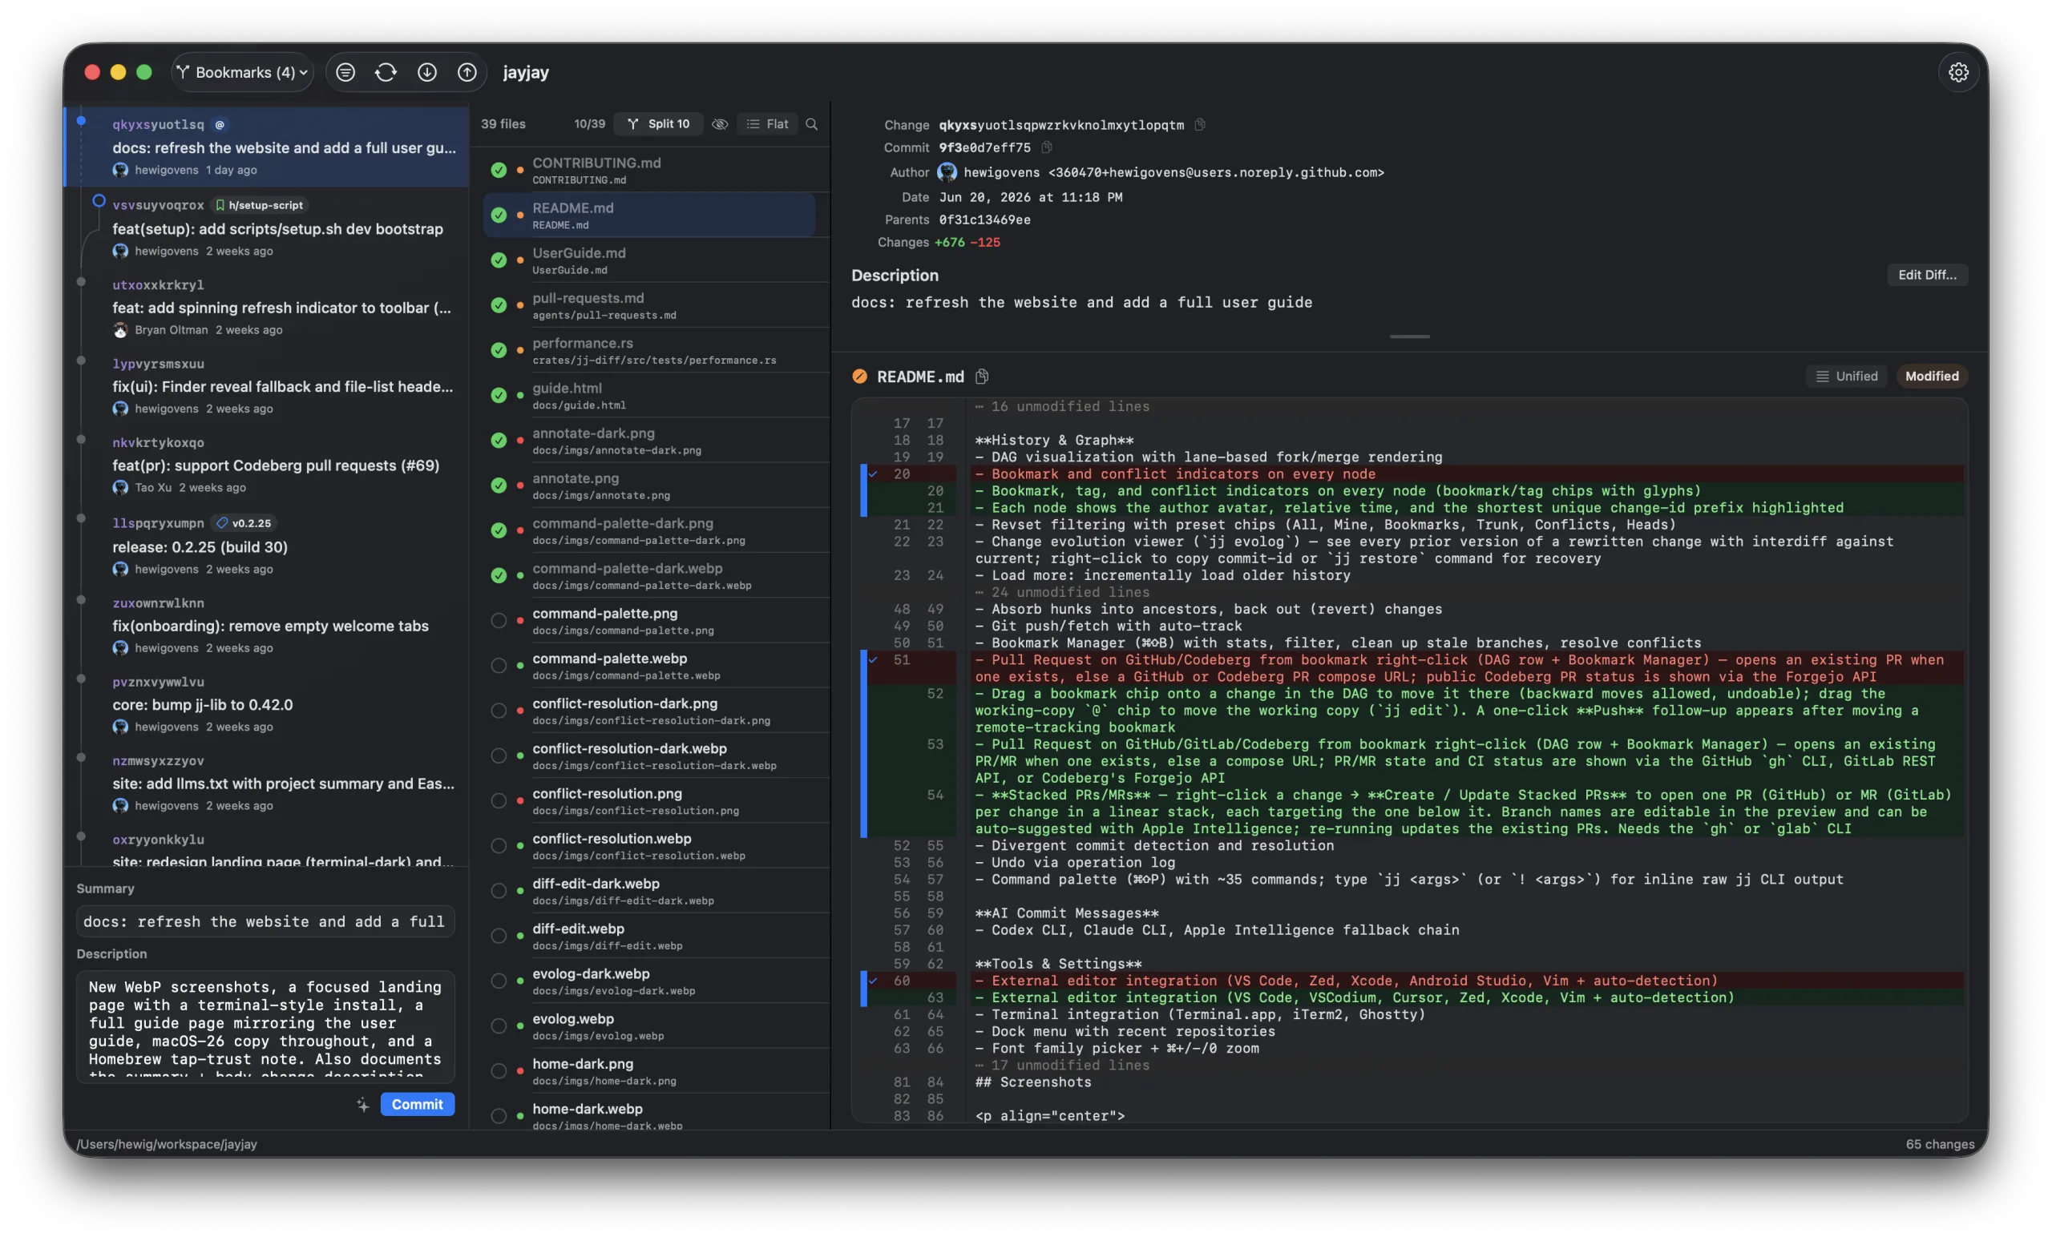
Task: Click the author avatar next to hewigovens email
Action: (x=947, y=172)
